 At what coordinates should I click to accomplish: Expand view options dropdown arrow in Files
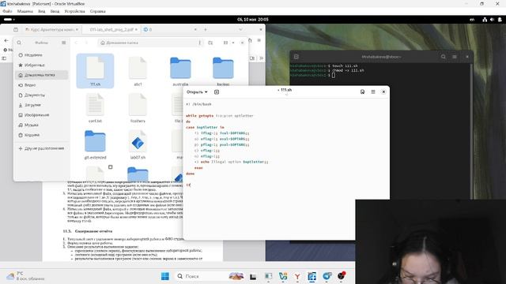click(233, 43)
